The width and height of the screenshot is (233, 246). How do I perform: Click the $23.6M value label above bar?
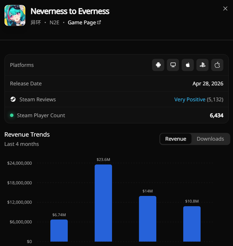103,159
